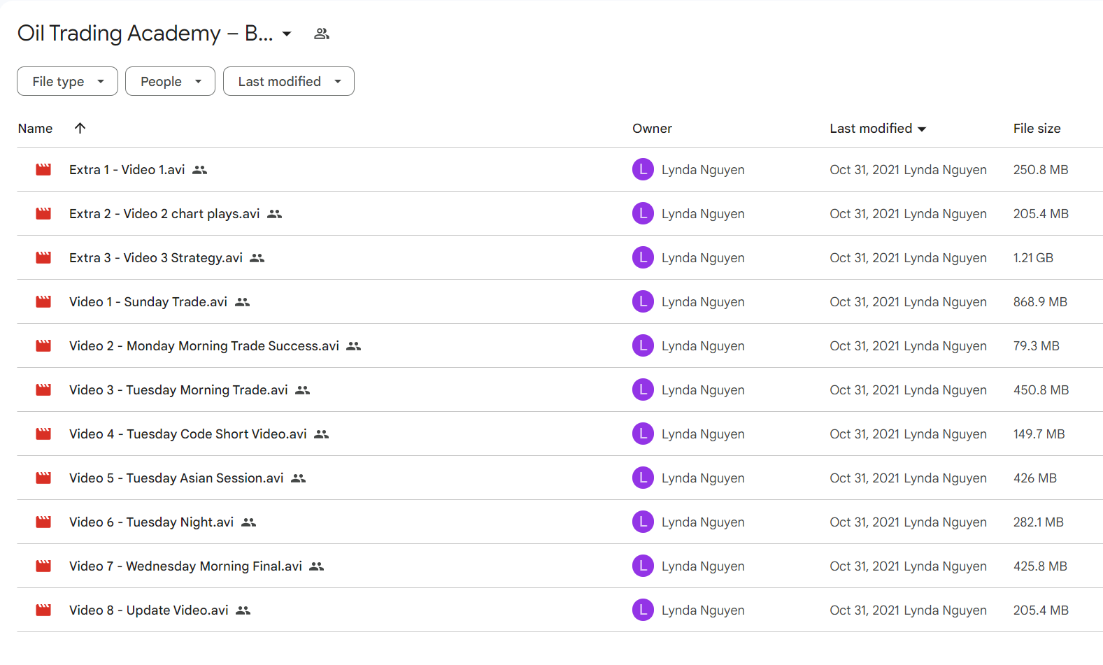
Task: Open Video 4 - Tuesday Code Short Video.avi
Action: tap(188, 434)
